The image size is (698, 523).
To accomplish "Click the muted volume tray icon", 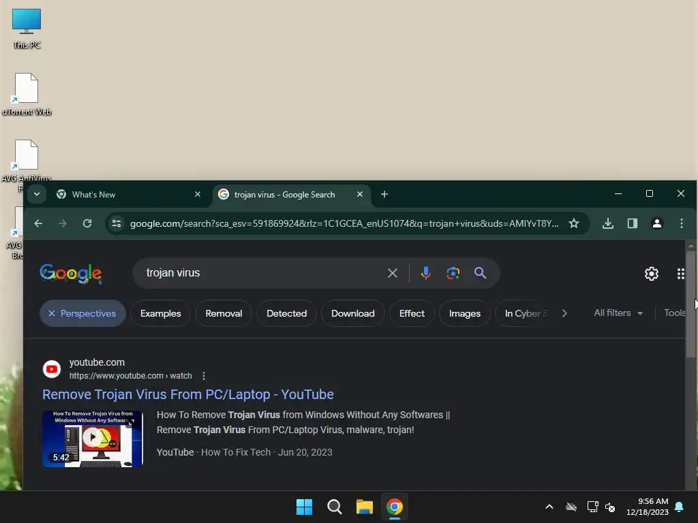I will [x=610, y=507].
